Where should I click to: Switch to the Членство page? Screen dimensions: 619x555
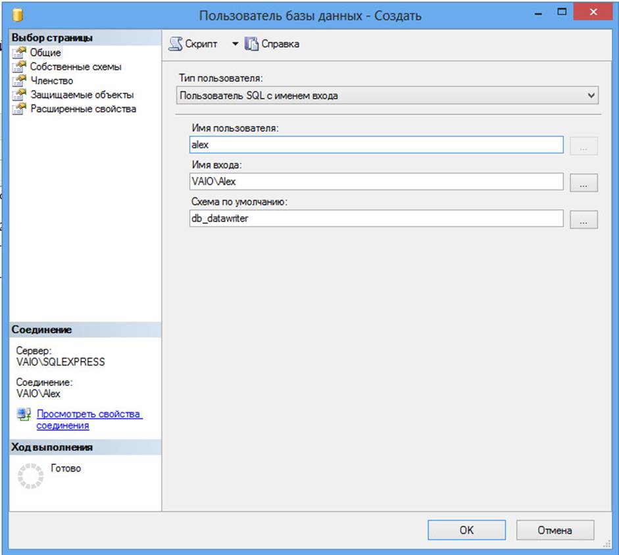[52, 80]
